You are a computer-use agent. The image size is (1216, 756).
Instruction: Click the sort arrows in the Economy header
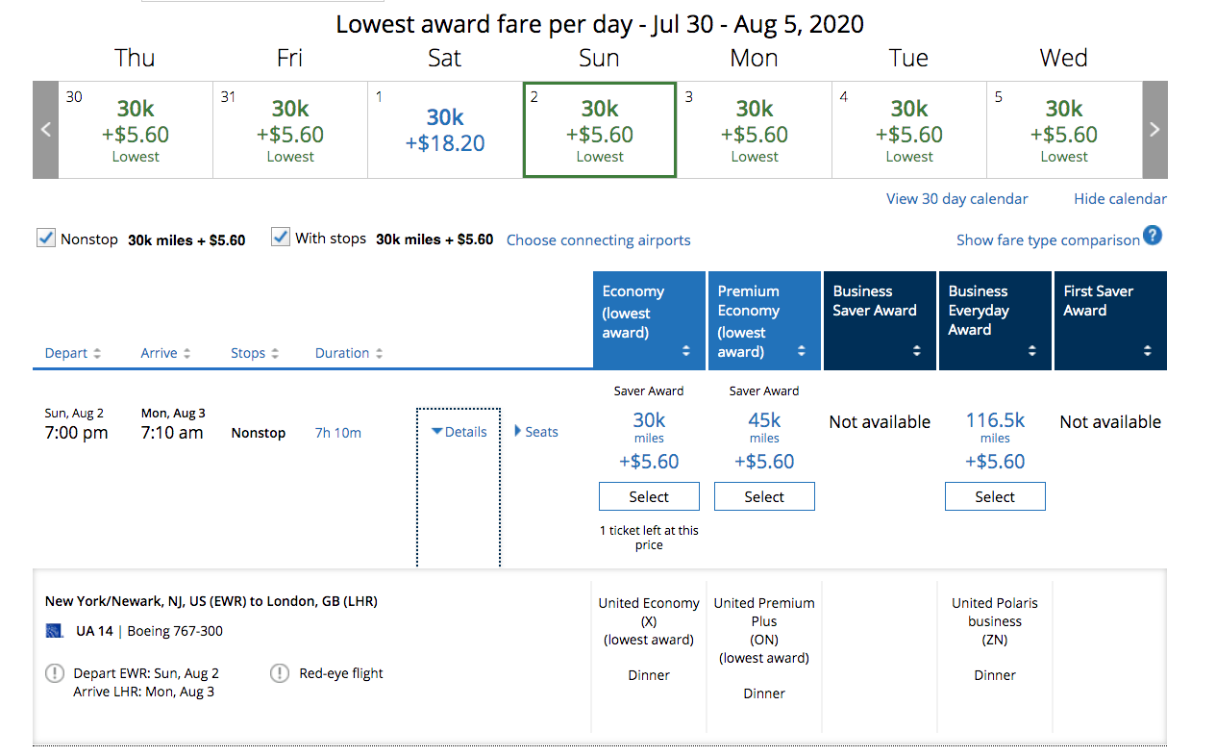pos(687,352)
